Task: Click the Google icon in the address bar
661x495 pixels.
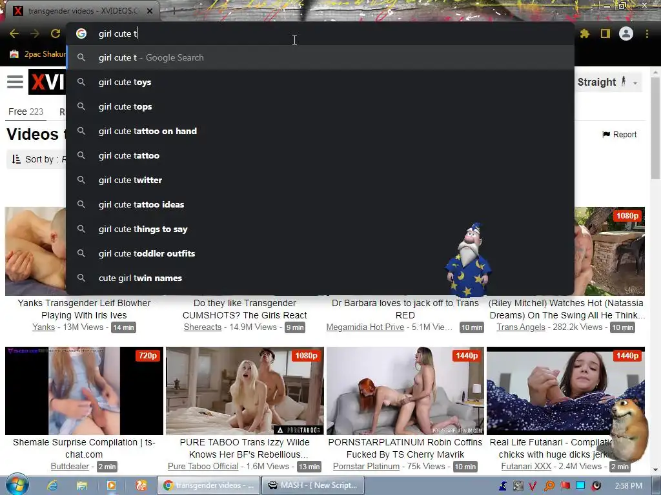Action: pyautogui.click(x=81, y=34)
